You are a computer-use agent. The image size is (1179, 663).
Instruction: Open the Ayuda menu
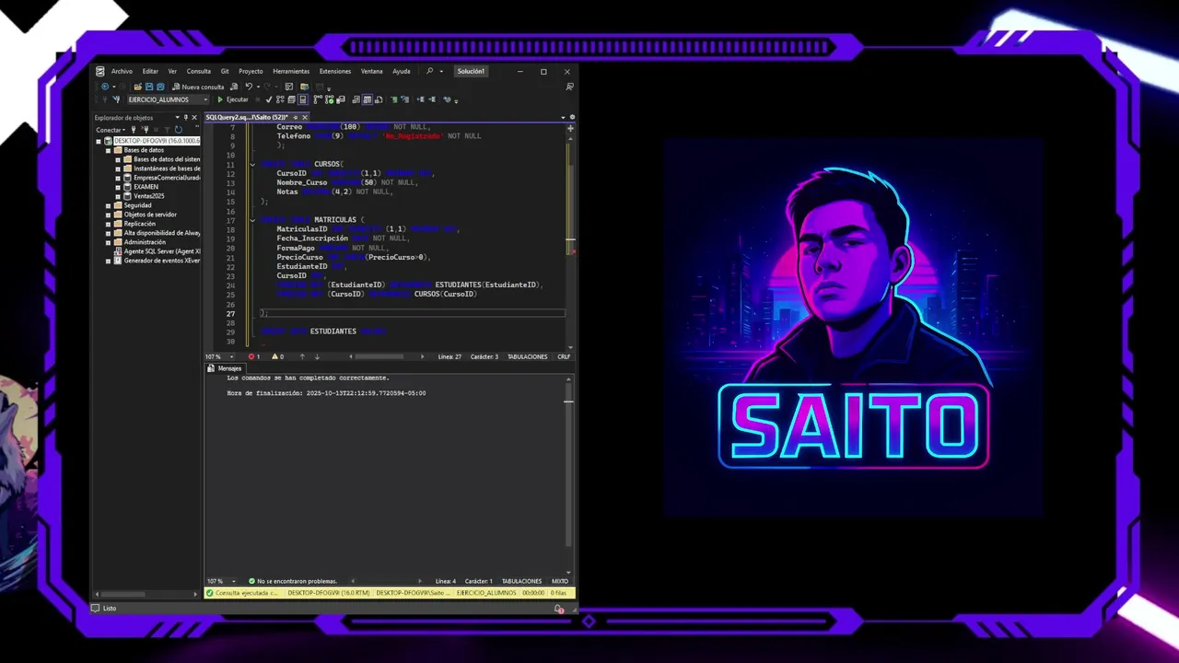point(402,71)
